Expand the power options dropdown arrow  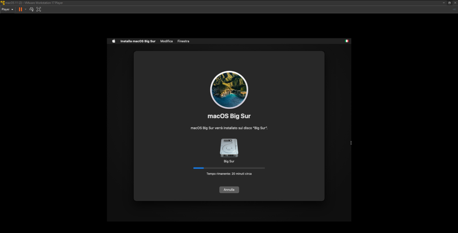(x=25, y=9)
